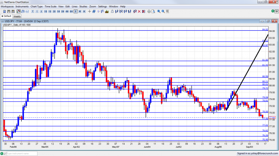The height and width of the screenshot is (156, 279).
Task: Open the Instruments menu
Action: [22, 7]
